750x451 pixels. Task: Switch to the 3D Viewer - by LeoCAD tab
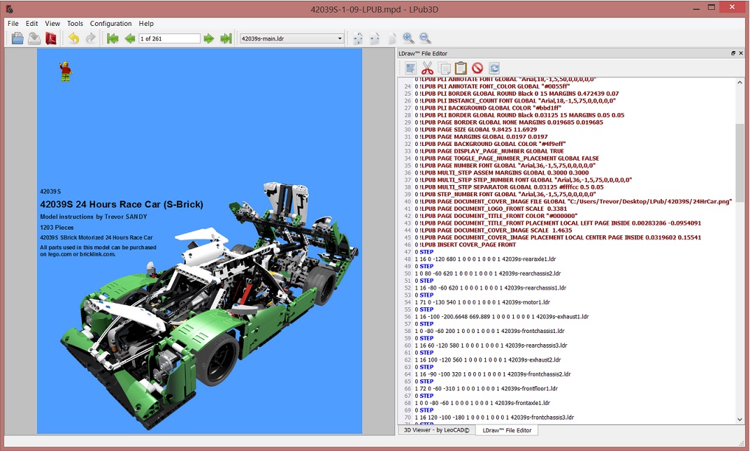tap(436, 430)
